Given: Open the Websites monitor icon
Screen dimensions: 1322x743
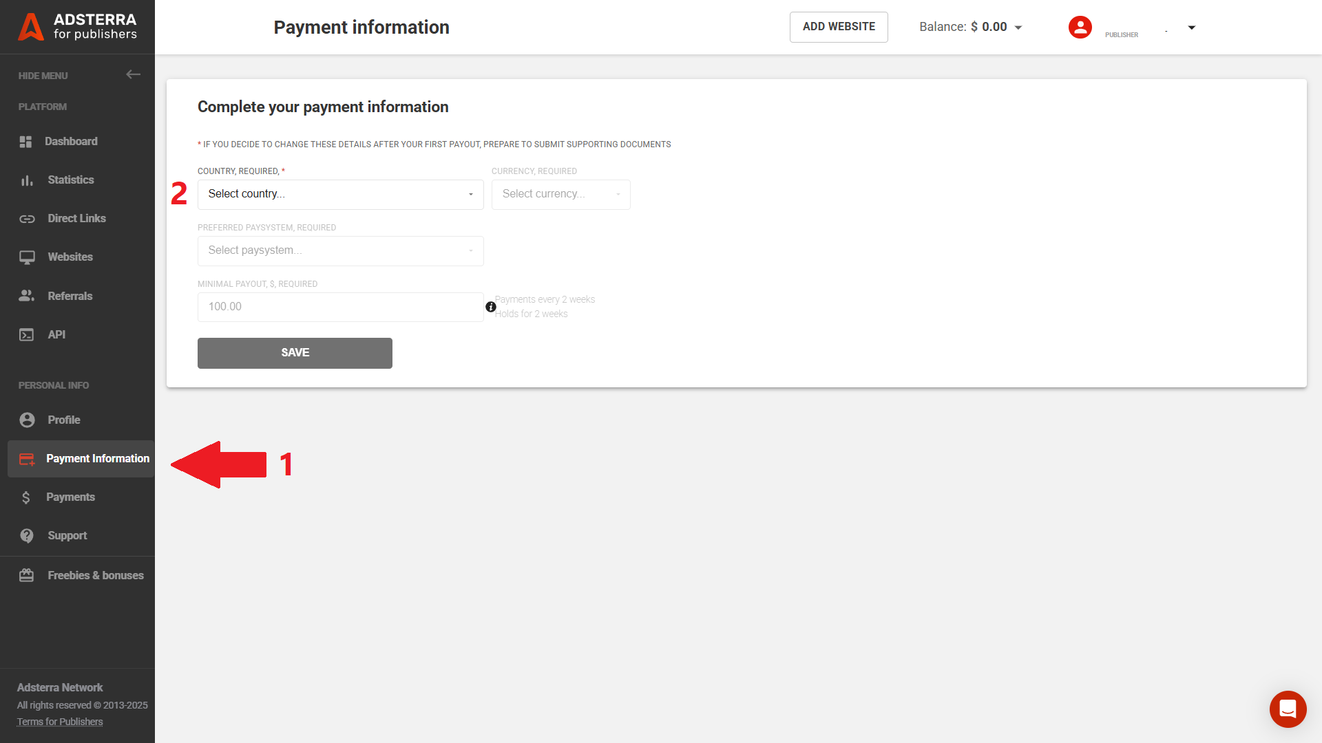Looking at the screenshot, I should [26, 257].
